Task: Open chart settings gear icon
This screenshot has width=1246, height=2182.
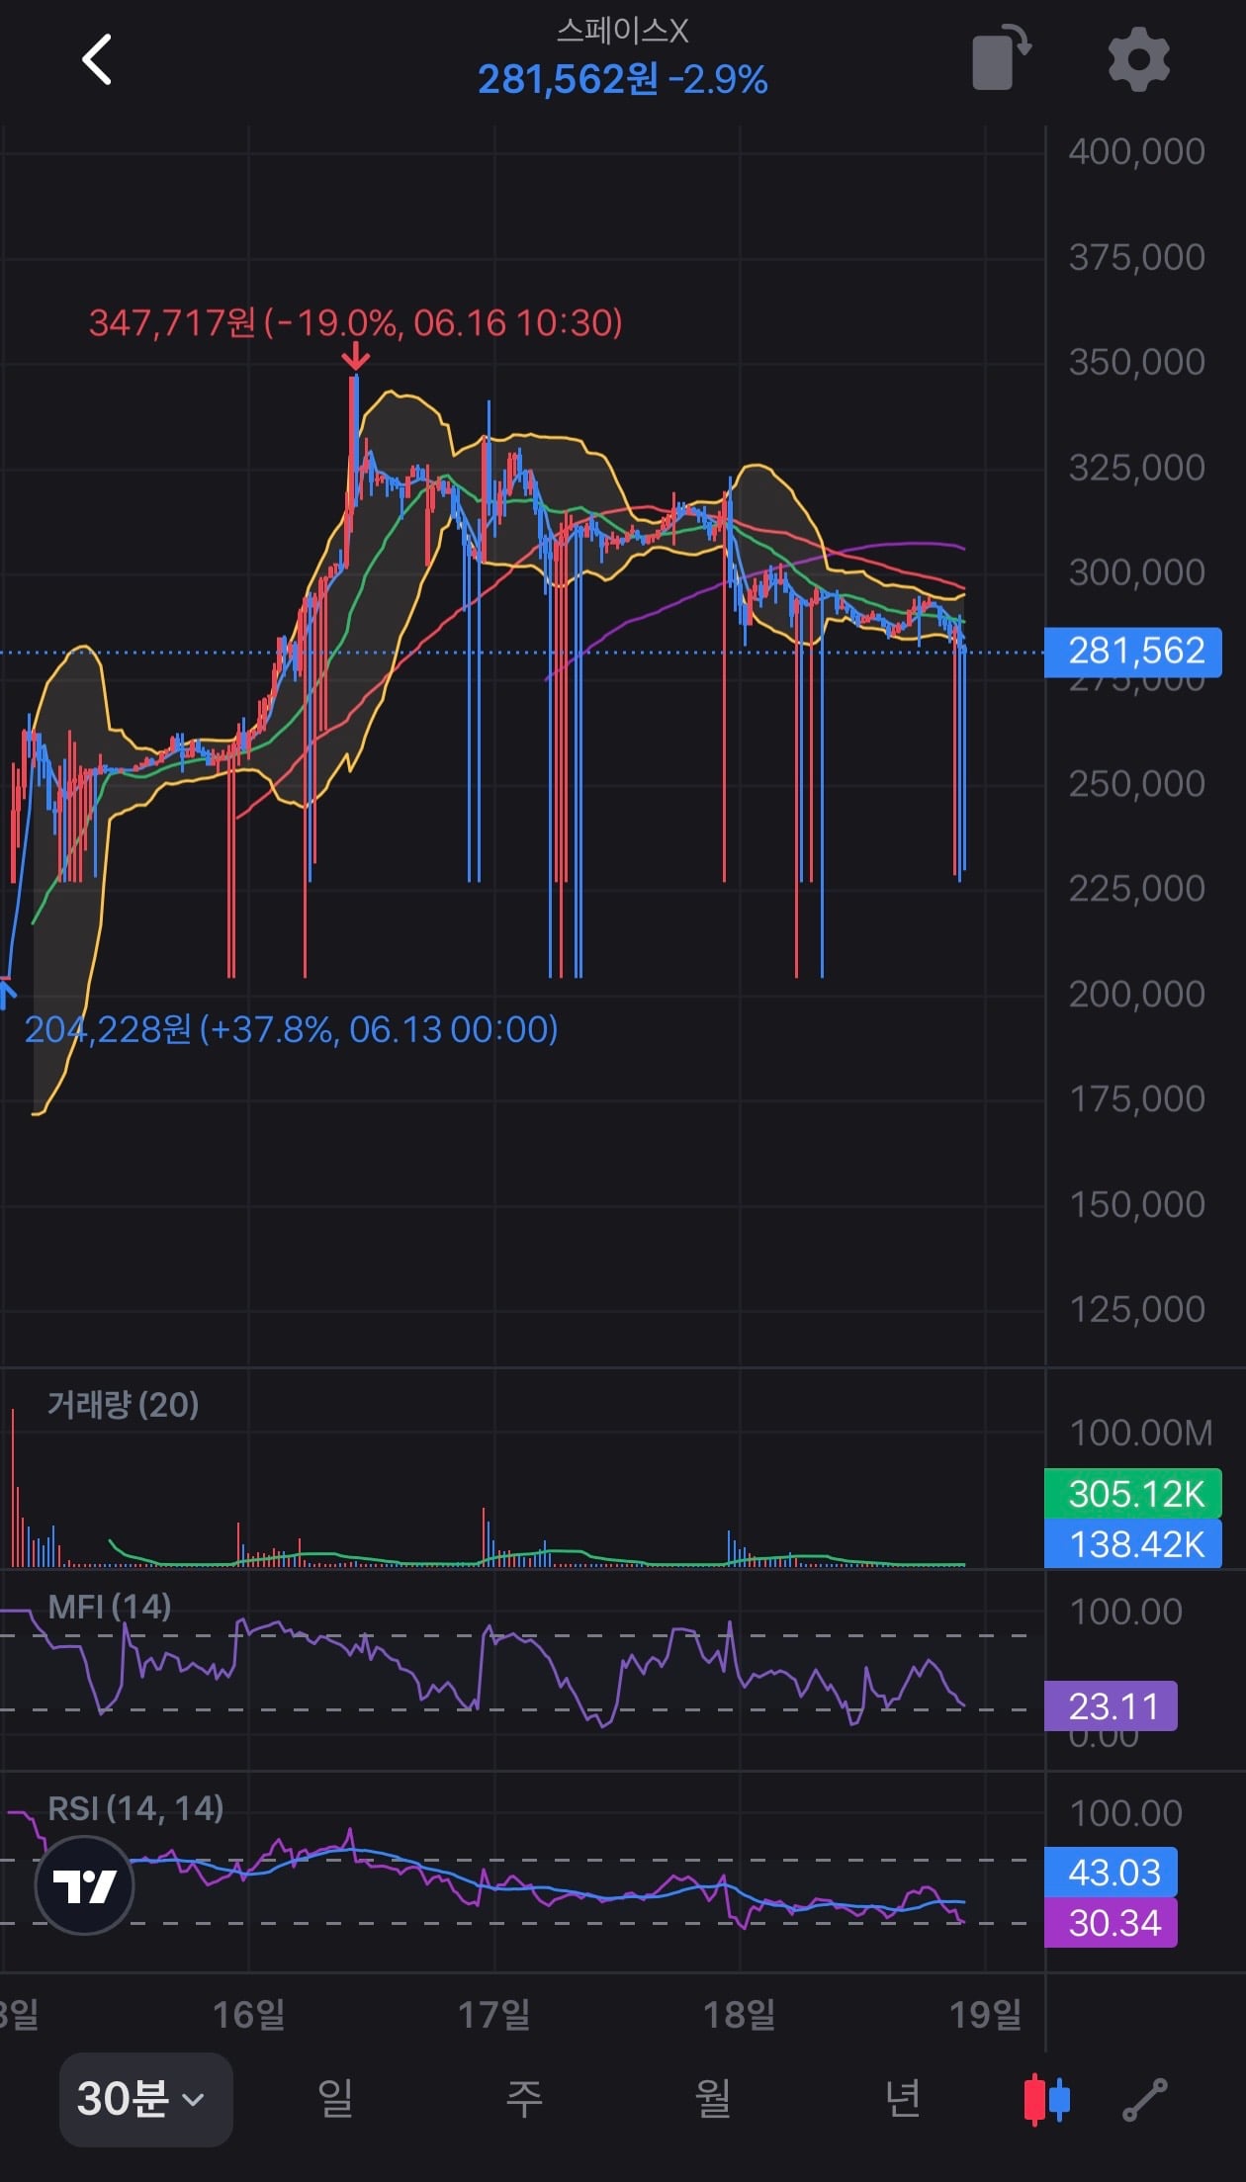Action: [1139, 59]
